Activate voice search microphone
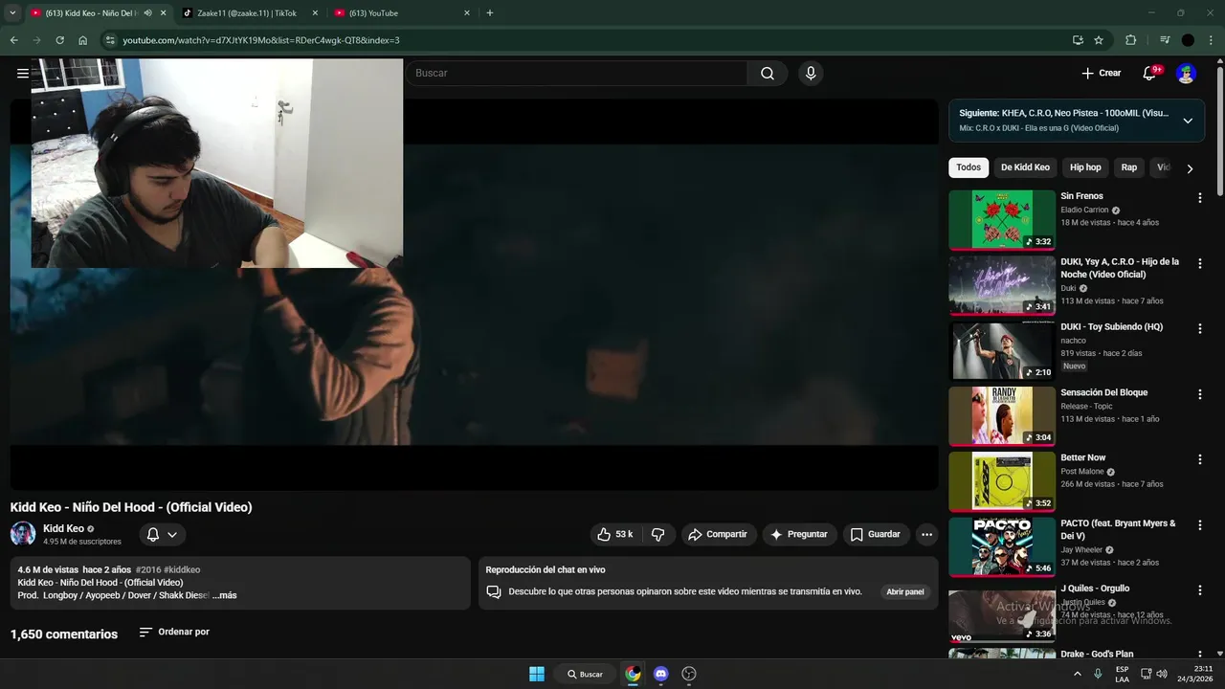The height and width of the screenshot is (689, 1225). (x=811, y=73)
